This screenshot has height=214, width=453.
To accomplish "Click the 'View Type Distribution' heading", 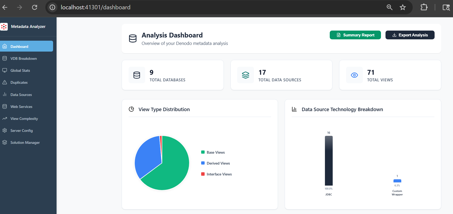I will pyautogui.click(x=164, y=109).
